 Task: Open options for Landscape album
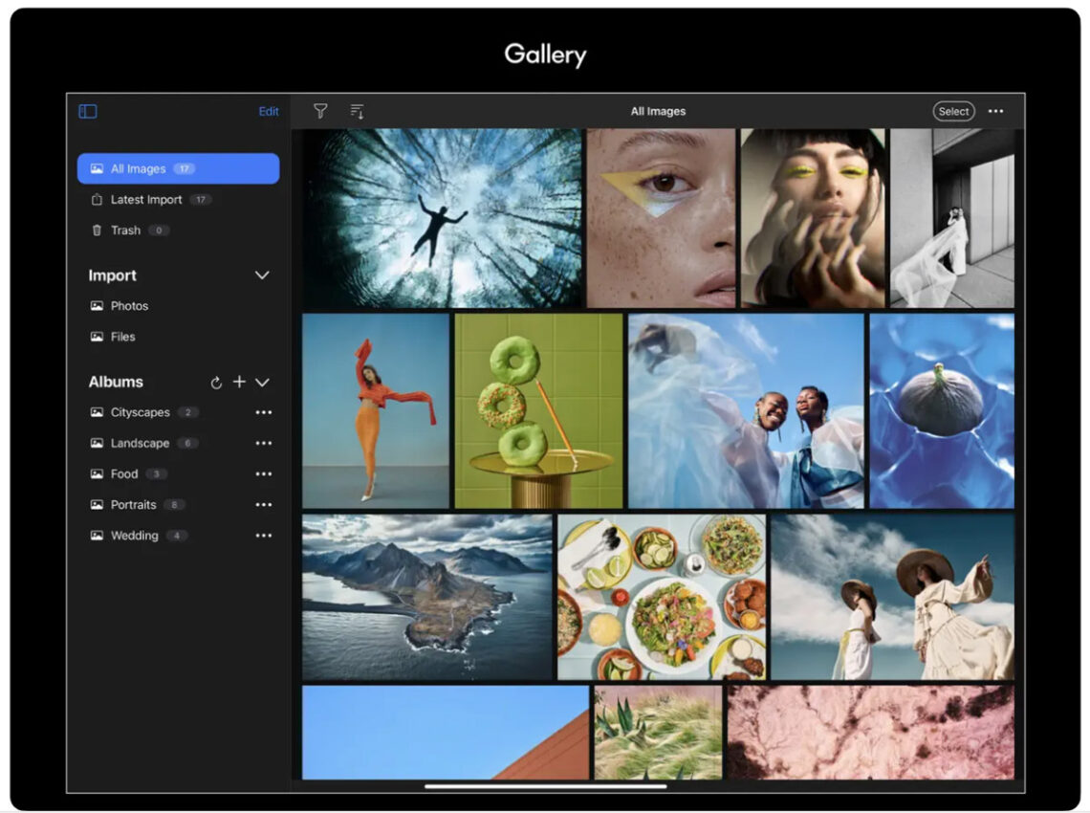pos(263,444)
